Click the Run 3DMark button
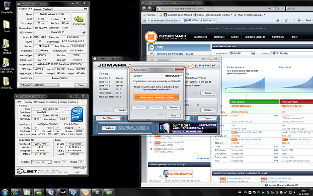This screenshot has height=196, width=313. pos(108,118)
